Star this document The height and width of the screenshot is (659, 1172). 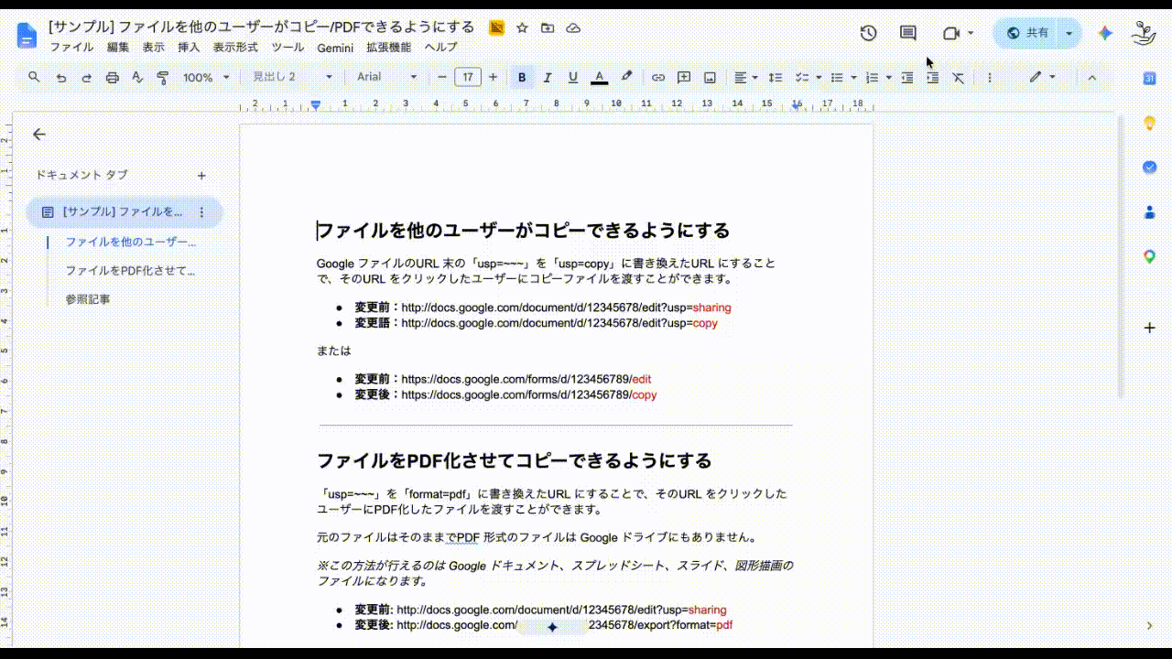522,28
